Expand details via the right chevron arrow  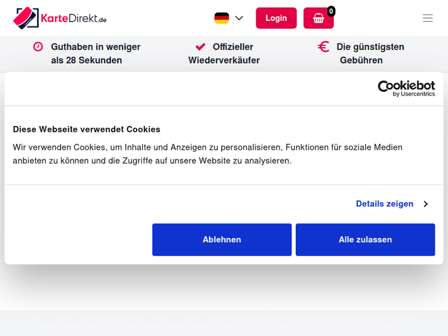pos(426,204)
